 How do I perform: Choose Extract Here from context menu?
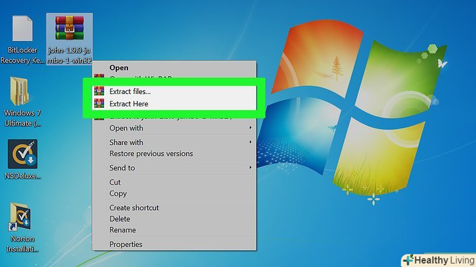175,104
